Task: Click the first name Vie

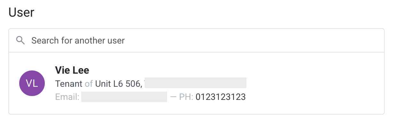Action: click(x=62, y=70)
